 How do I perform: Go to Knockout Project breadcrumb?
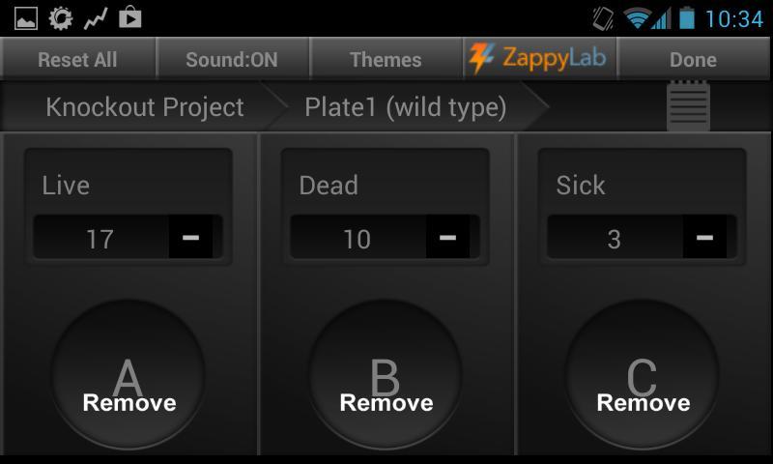[145, 107]
